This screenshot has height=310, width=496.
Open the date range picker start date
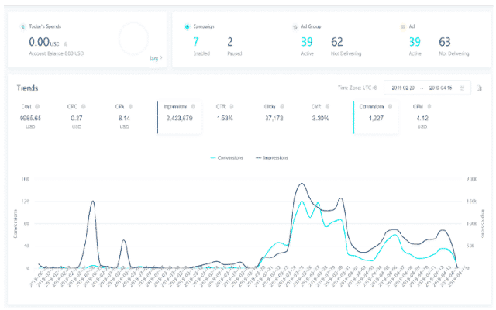[405, 88]
